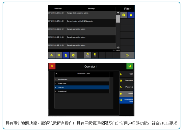Open the Type option in sidebar

coord(126,74)
